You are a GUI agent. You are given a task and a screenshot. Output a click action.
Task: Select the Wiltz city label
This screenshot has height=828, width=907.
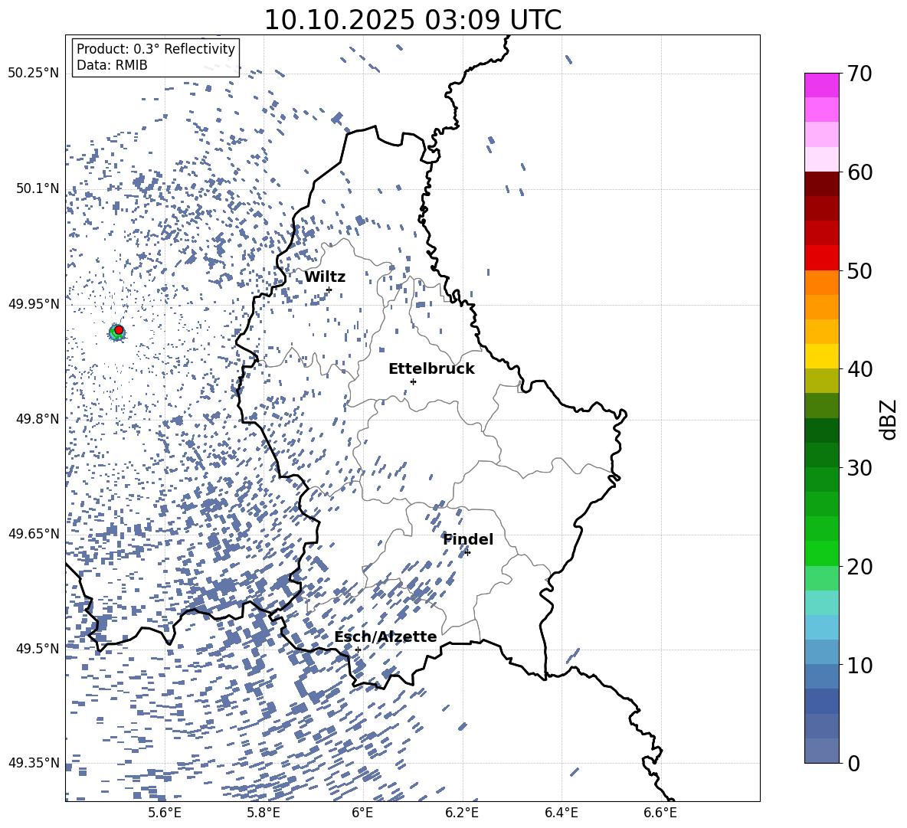coord(325,277)
